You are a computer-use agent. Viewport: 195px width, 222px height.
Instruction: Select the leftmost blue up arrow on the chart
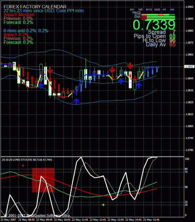tap(41, 86)
